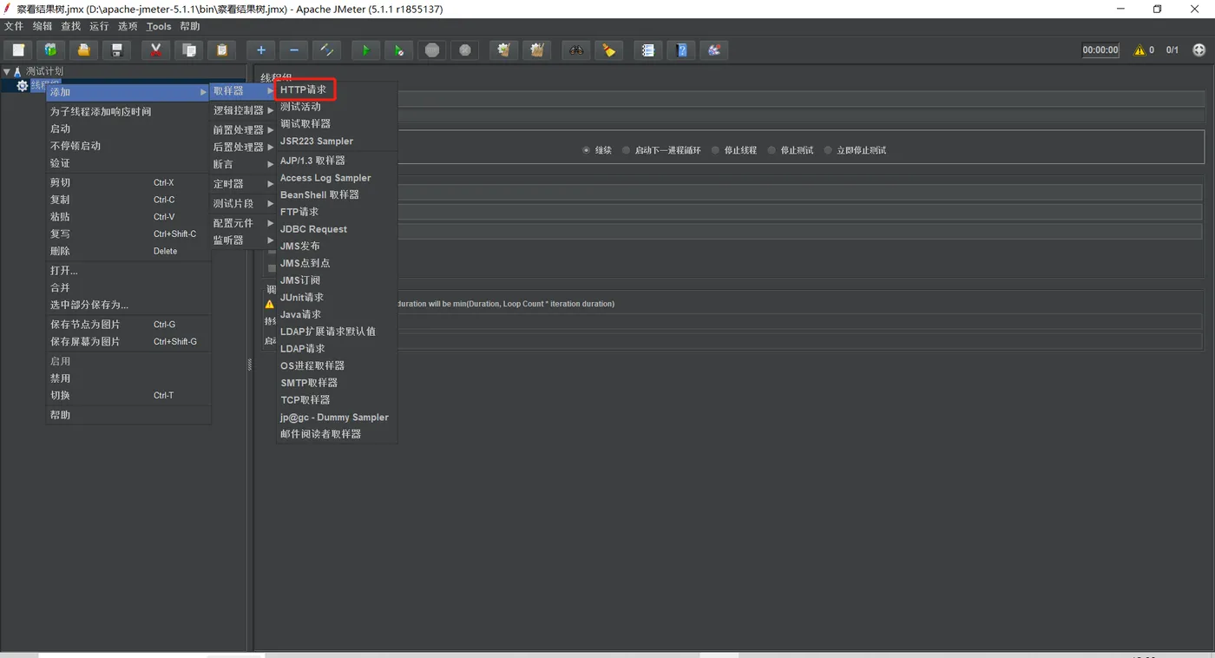Image resolution: width=1215 pixels, height=658 pixels.
Task: Open the Plugins Manager toolbar icon
Action: (714, 50)
